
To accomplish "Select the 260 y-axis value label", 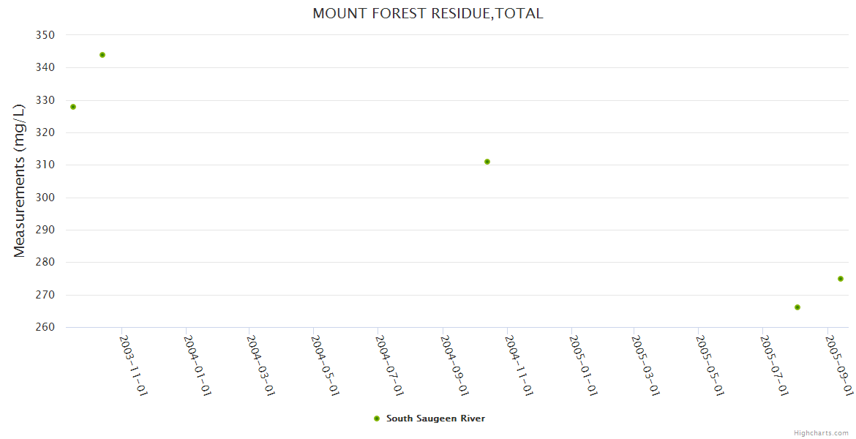I will click(45, 327).
